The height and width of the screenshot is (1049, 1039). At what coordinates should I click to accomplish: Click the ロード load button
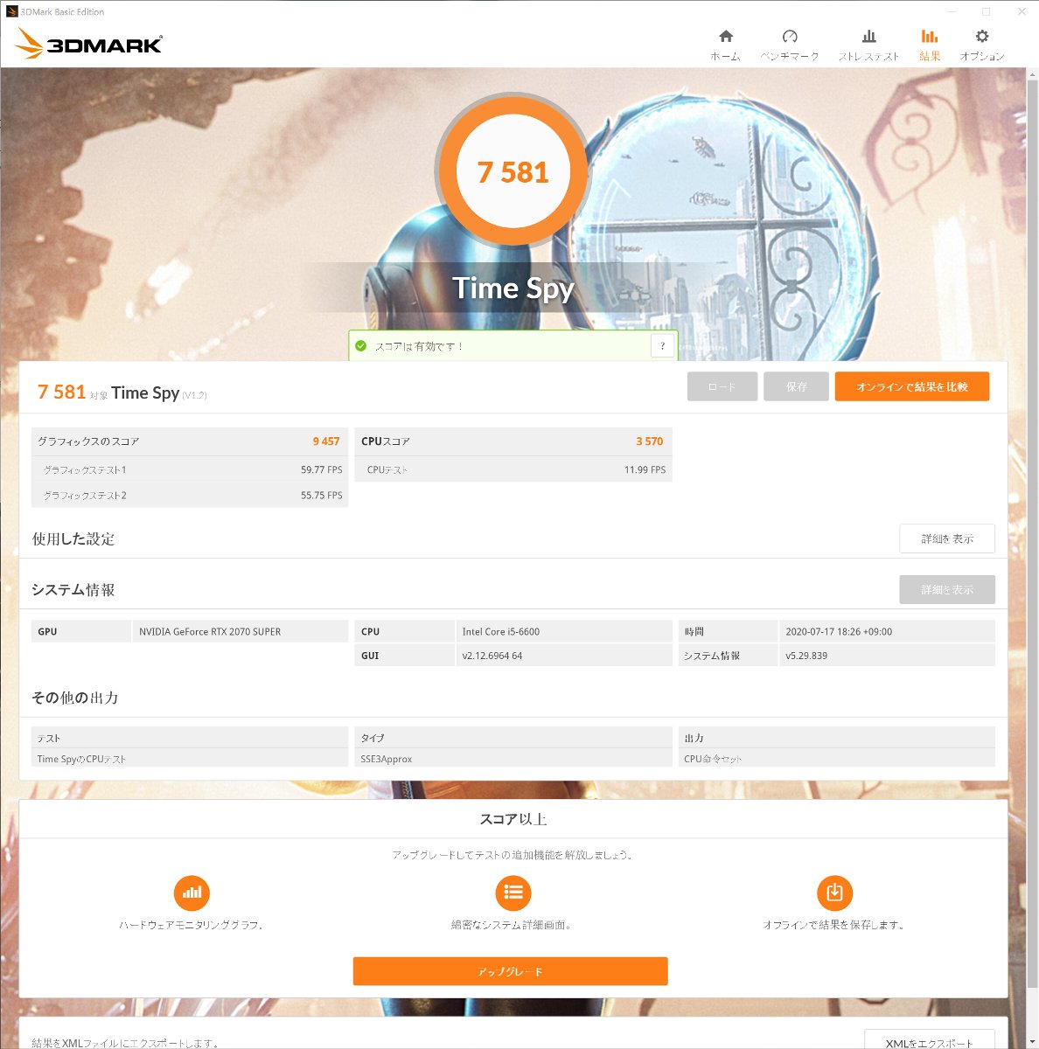coord(722,386)
